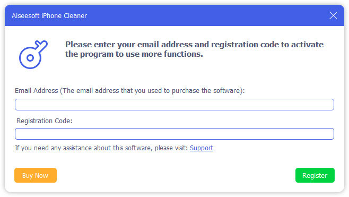This screenshot has width=349, height=197.
Task: Open the Support link
Action: (x=202, y=148)
